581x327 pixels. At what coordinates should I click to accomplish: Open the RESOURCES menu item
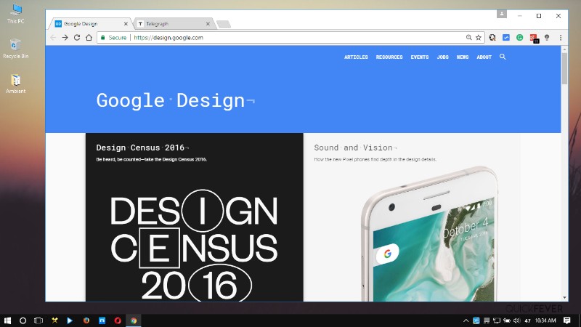pyautogui.click(x=389, y=57)
